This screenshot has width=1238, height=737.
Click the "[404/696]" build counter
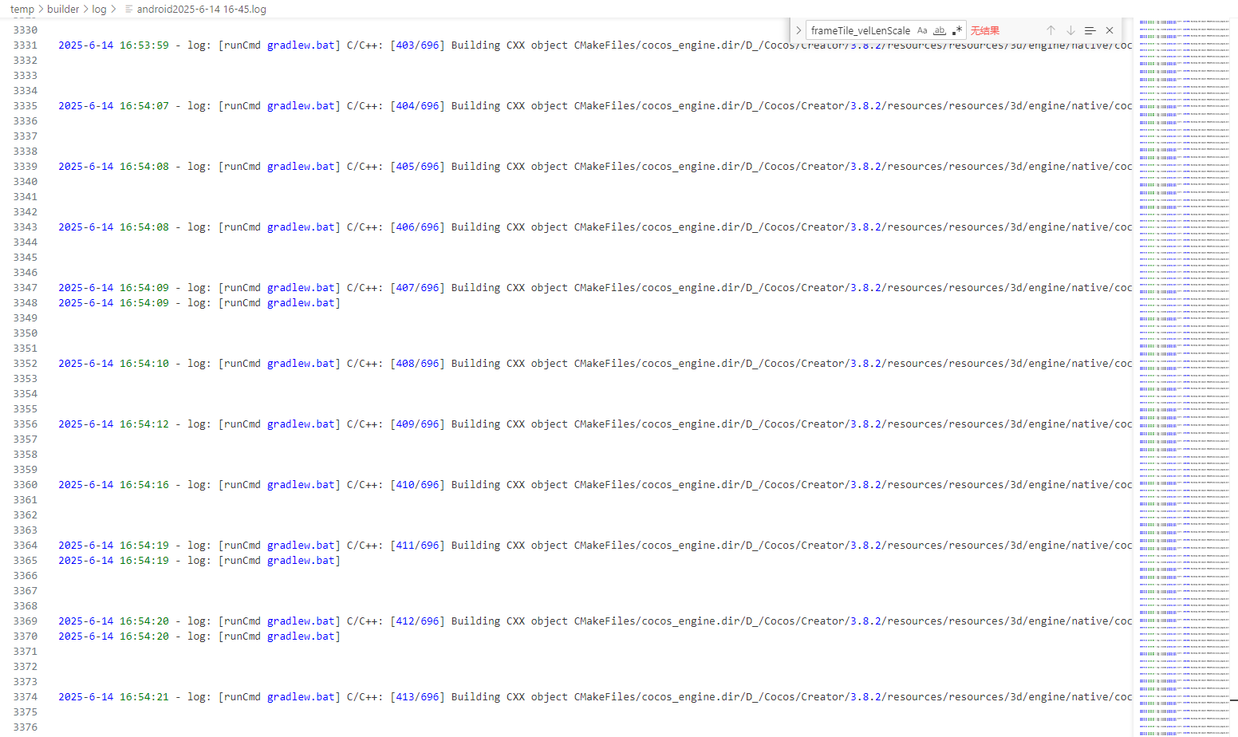(x=418, y=106)
